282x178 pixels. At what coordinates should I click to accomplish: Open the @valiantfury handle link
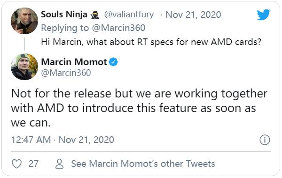[x=129, y=15]
